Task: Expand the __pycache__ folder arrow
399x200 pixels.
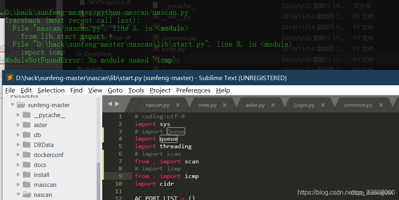Action: click(18, 115)
